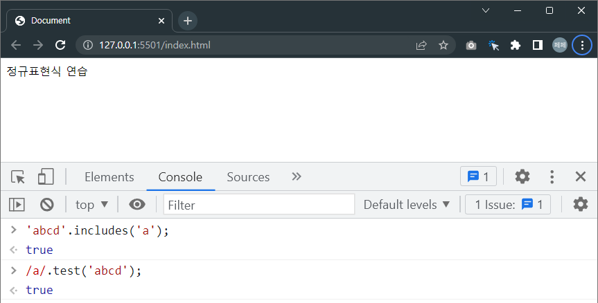598x303 pixels.
Task: Open the issues counter badge in the tab bar
Action: pos(478,176)
